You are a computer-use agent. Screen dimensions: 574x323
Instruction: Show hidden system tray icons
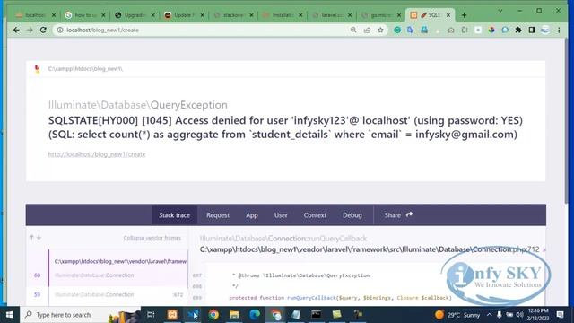pyautogui.click(x=489, y=315)
